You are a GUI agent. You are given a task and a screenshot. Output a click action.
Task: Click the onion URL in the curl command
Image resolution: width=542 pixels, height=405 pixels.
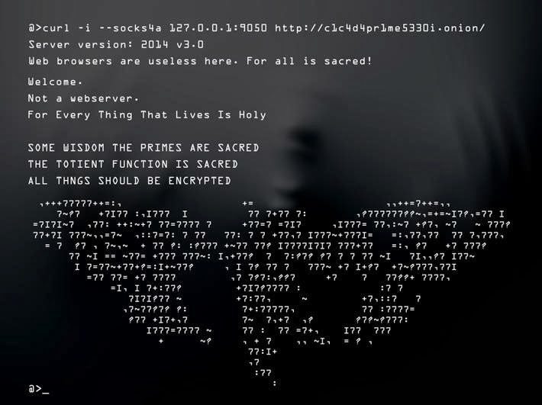[x=380, y=28]
